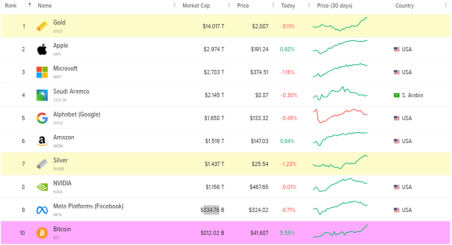Click the NVIDIA logo icon
The image size is (452, 245).
(x=42, y=187)
